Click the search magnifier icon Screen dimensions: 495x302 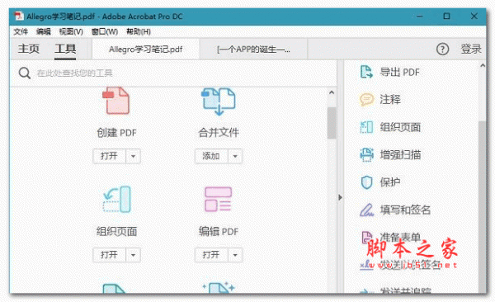(x=24, y=73)
